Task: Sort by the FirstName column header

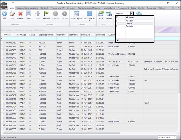Action: click(62, 35)
